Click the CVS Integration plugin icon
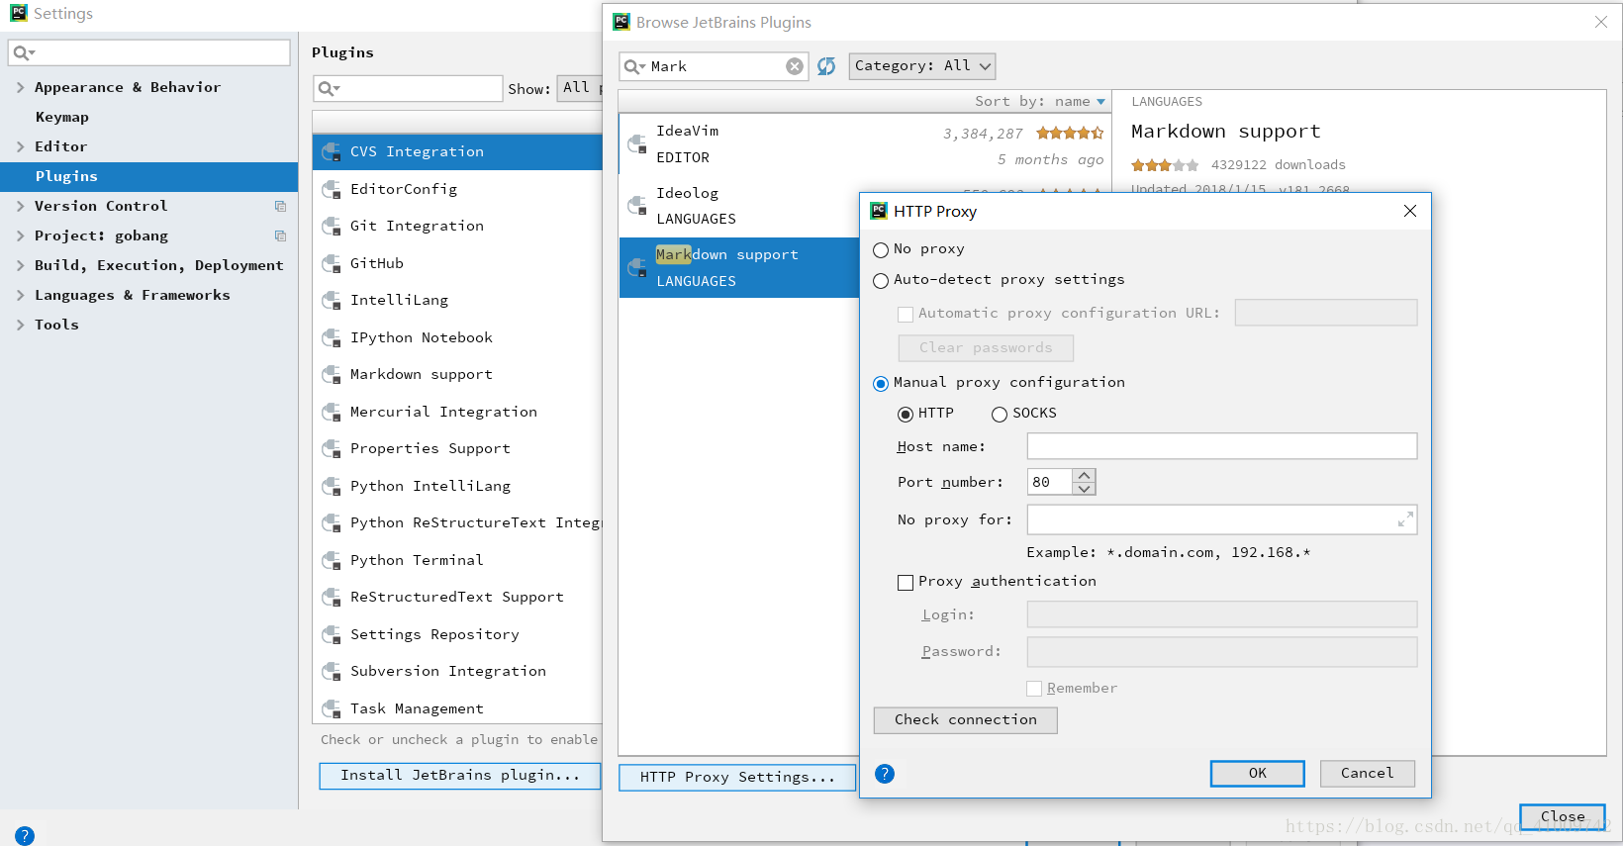This screenshot has width=1623, height=846. point(332,151)
